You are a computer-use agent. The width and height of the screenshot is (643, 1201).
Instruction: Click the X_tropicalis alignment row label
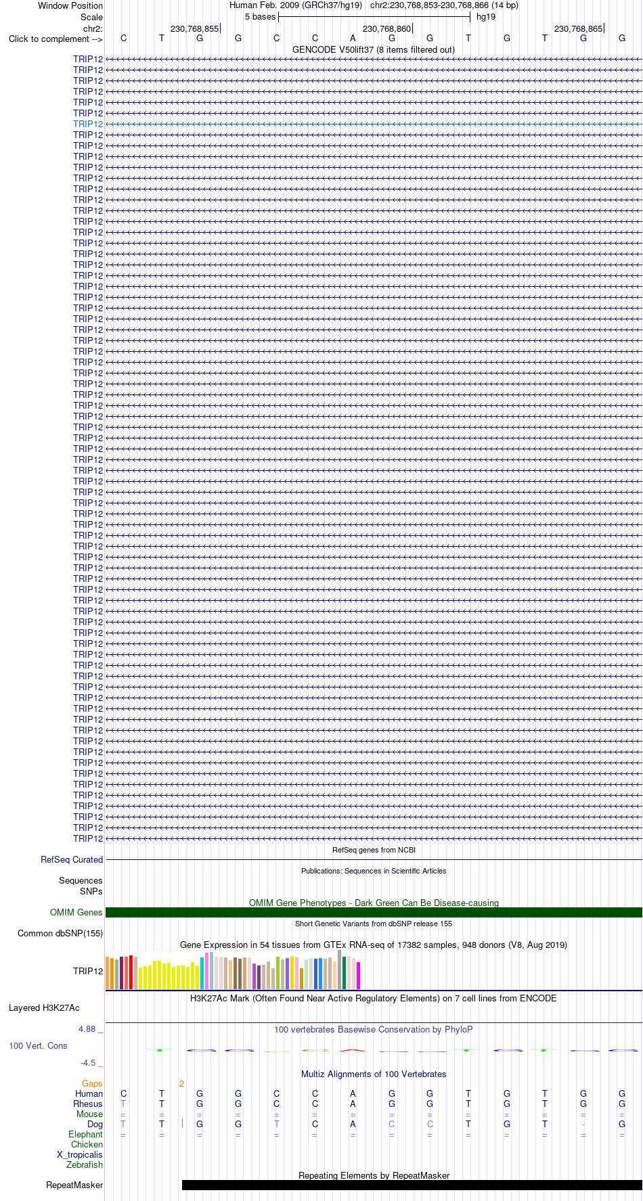tap(80, 1155)
